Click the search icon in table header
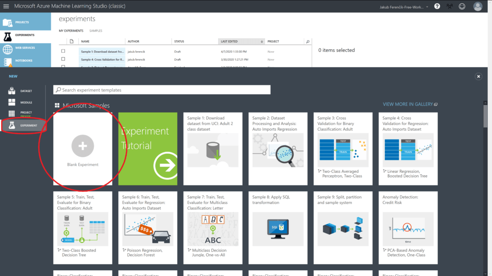The width and height of the screenshot is (492, 276). click(x=308, y=42)
